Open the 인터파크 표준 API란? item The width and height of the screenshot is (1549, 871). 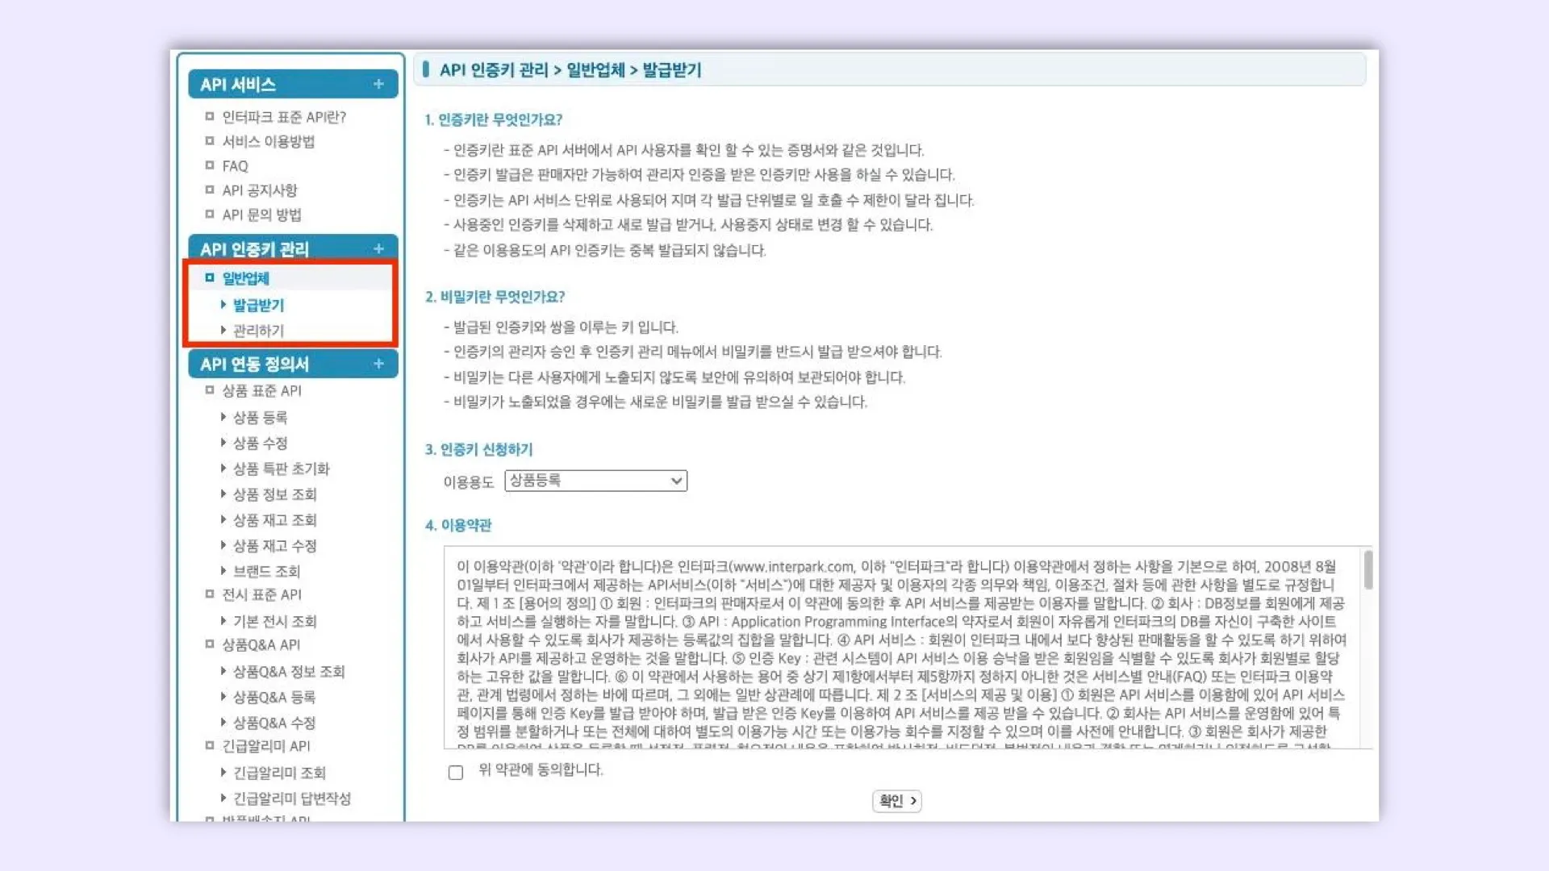click(284, 117)
